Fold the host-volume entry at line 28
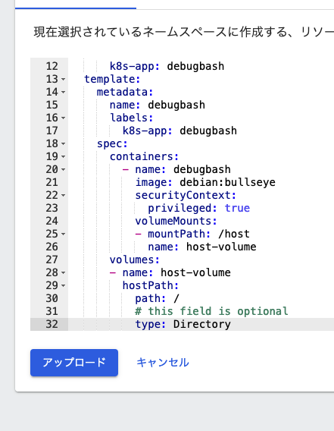334x431 pixels. (x=64, y=273)
